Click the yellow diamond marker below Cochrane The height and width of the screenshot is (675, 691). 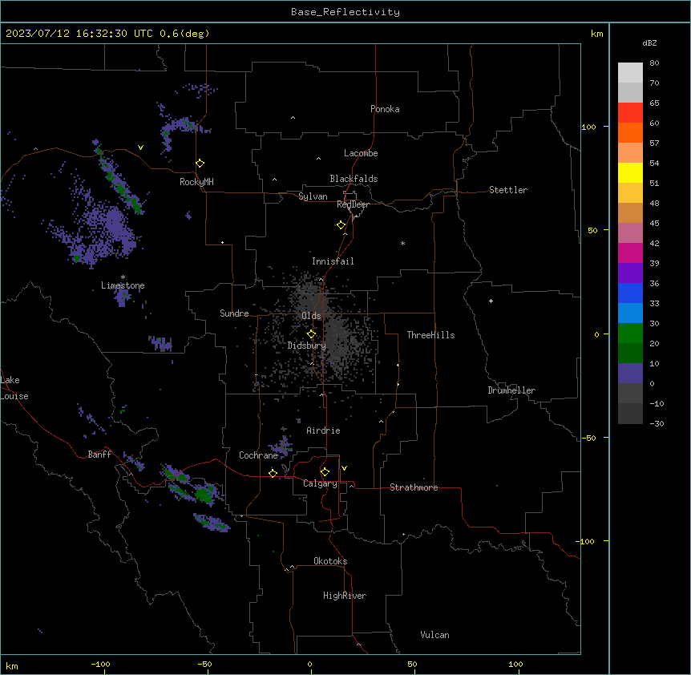point(273,473)
